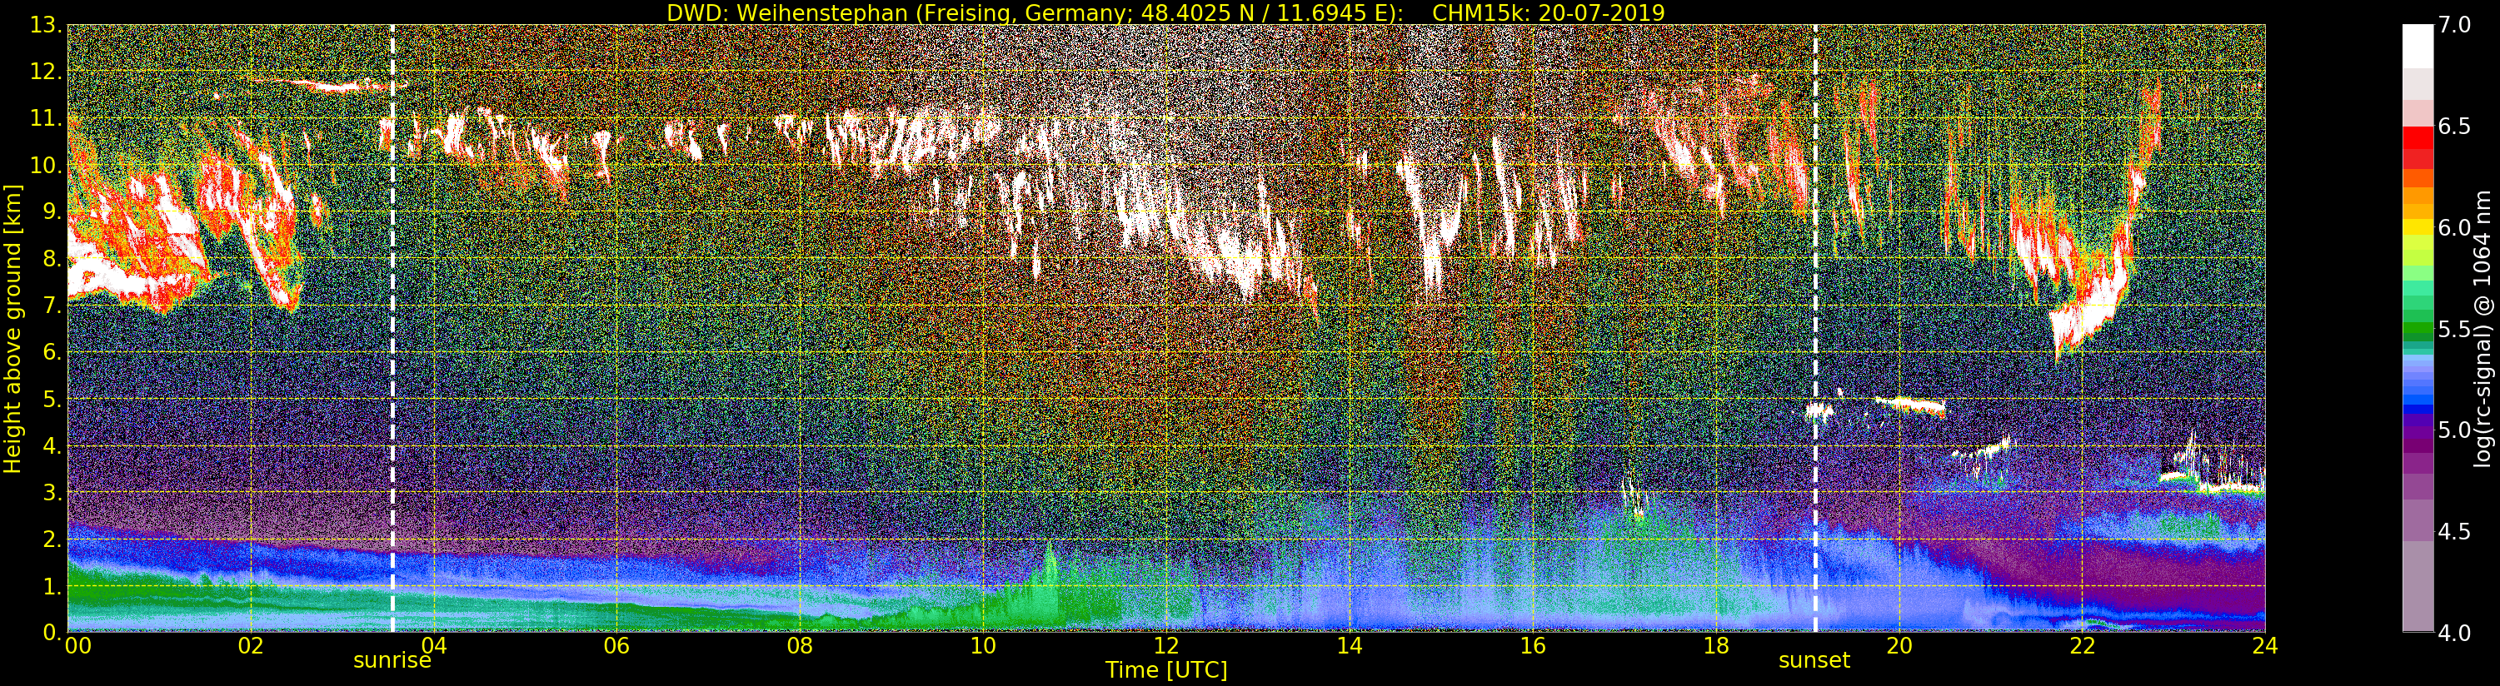Click the sunrise label below the time axis

391,661
